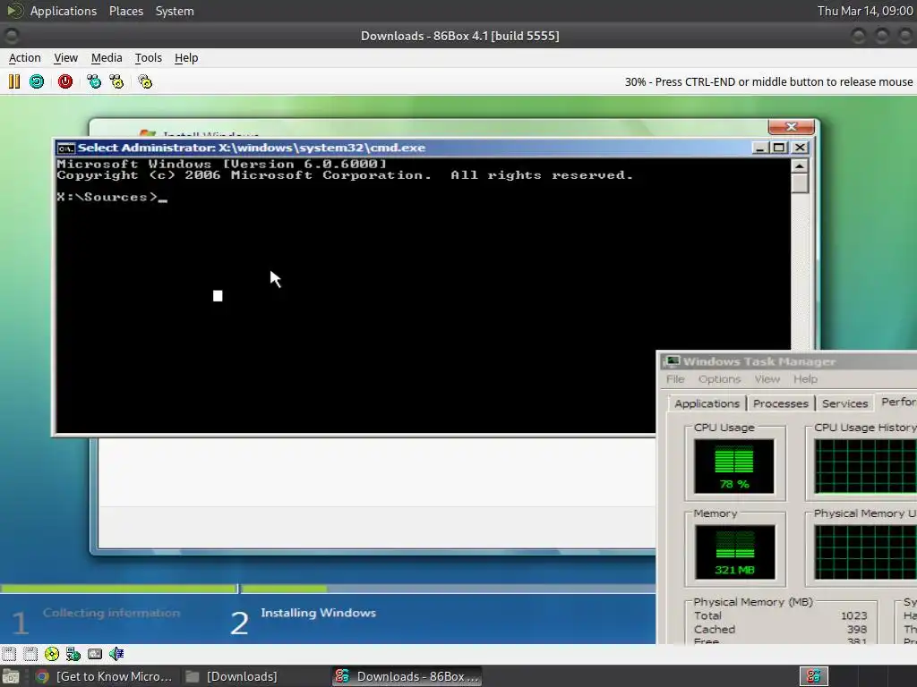This screenshot has height=687, width=917.
Task: Click the 86Box window menu button on title bar
Action: [x=11, y=36]
